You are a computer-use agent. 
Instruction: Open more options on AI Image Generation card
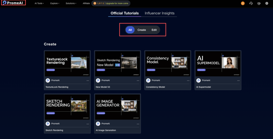(x=138, y=124)
